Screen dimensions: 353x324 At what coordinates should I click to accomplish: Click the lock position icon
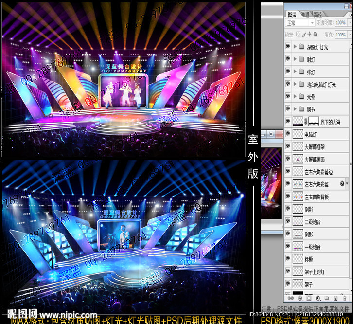tap(310, 35)
